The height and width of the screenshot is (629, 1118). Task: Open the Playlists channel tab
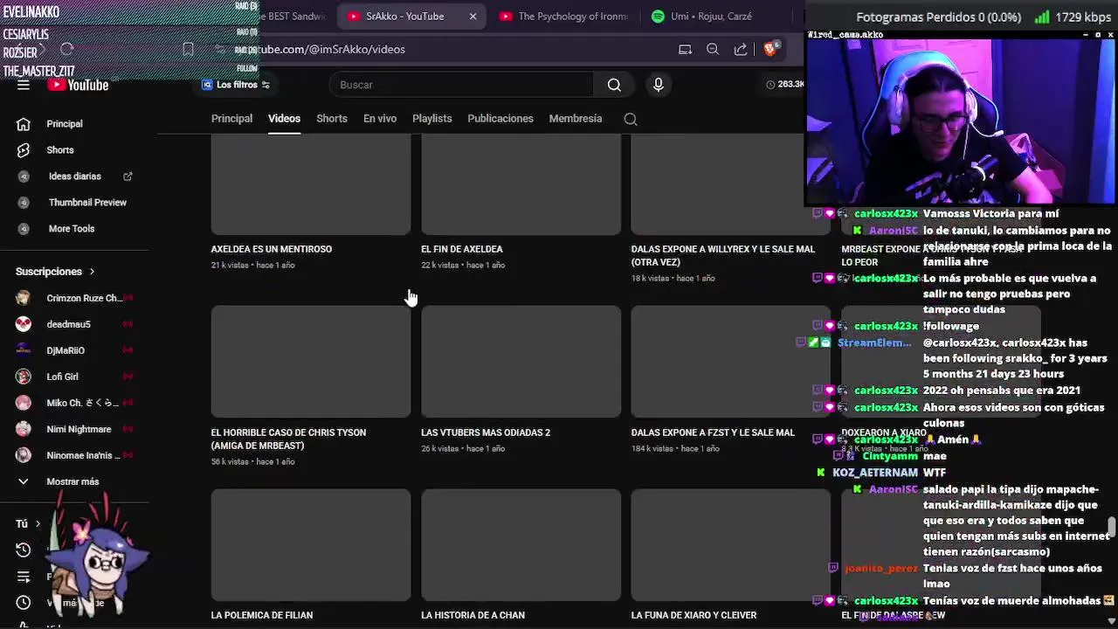click(x=432, y=119)
